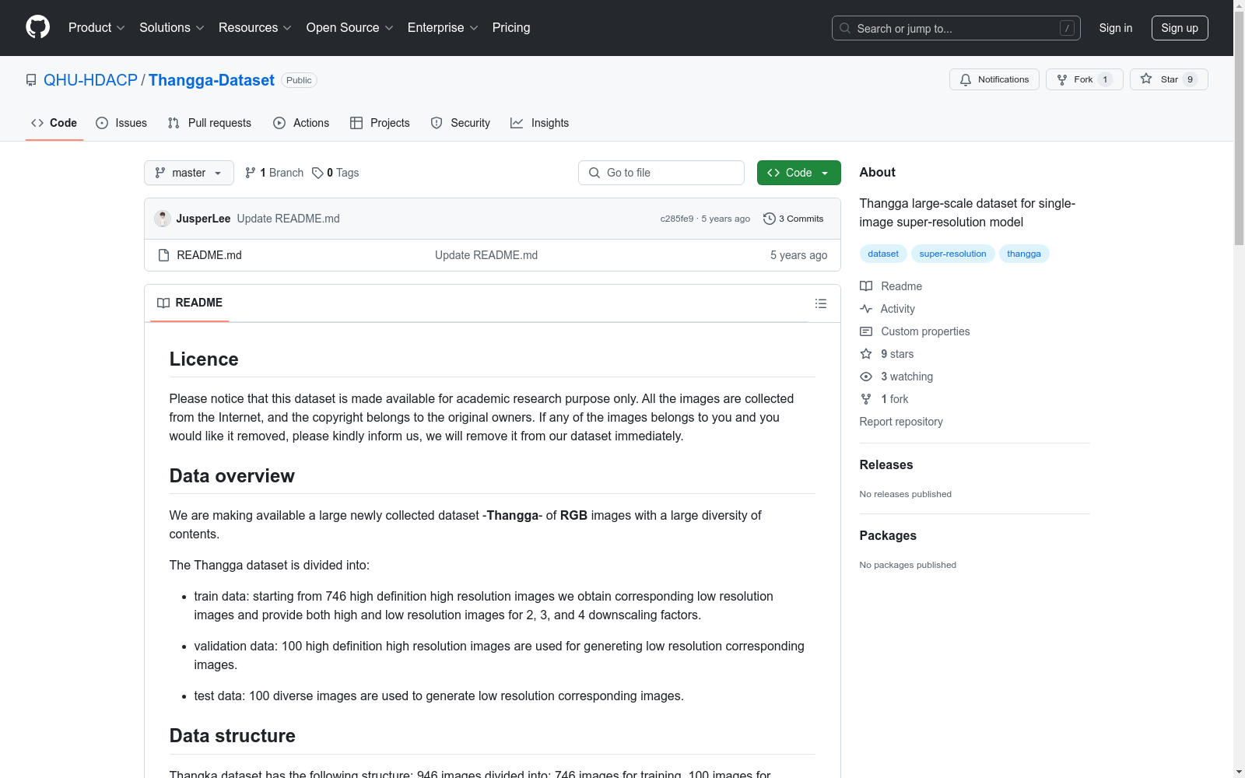Image resolution: width=1245 pixels, height=778 pixels.
Task: Open the Actions tab
Action: click(301, 123)
